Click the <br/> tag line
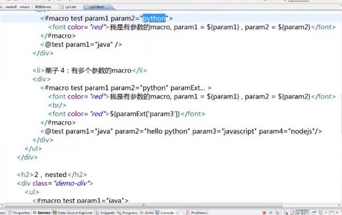342x215 pixels. click(x=57, y=105)
